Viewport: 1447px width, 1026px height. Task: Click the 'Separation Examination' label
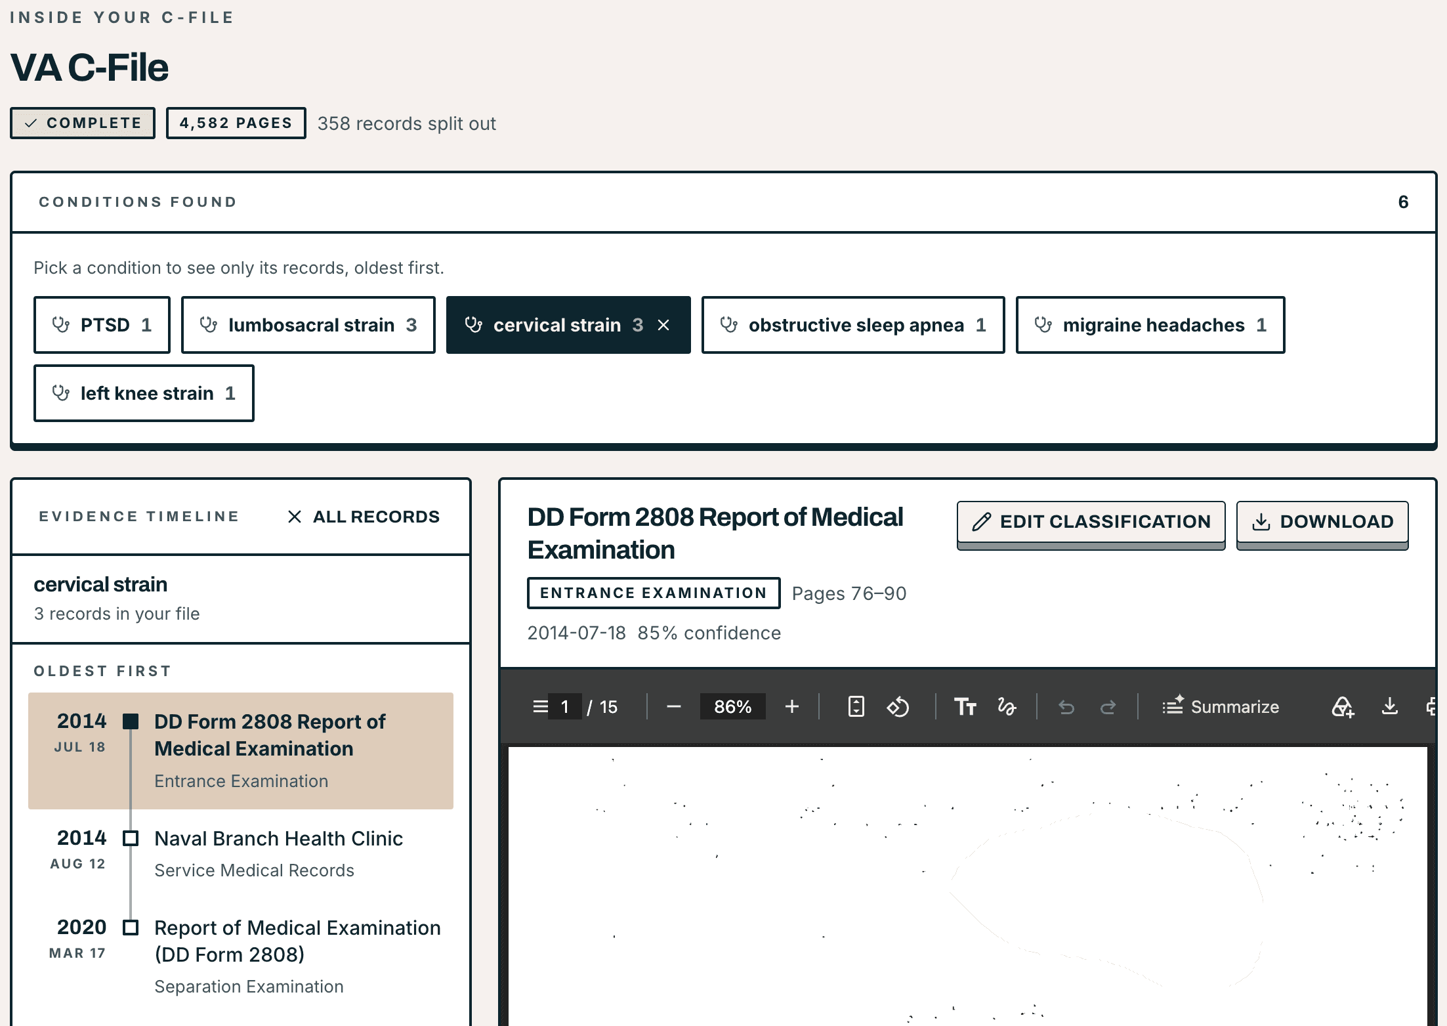coord(249,987)
